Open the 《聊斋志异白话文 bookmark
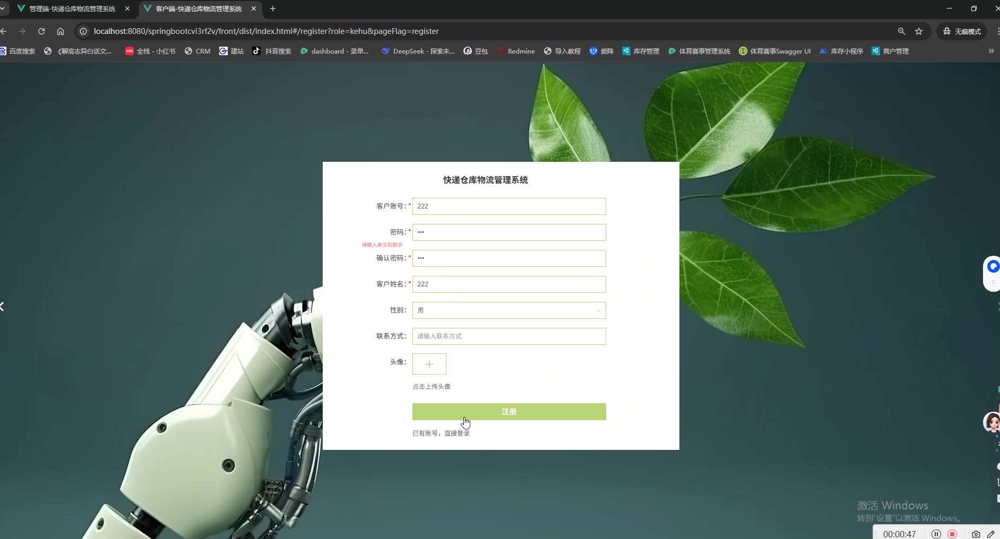1000x539 pixels. pos(78,51)
